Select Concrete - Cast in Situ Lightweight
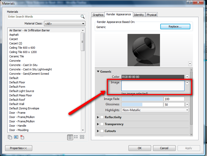Screen dimensions: 207x156 (x=30, y=69)
